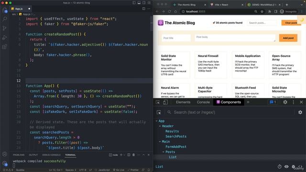Open DevTools settings gear

[285, 102]
